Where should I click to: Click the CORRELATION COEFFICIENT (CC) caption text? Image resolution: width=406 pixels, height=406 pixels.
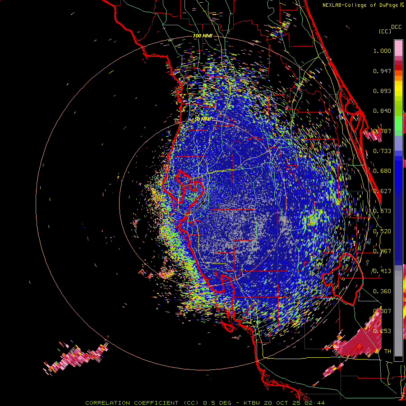coord(142,403)
